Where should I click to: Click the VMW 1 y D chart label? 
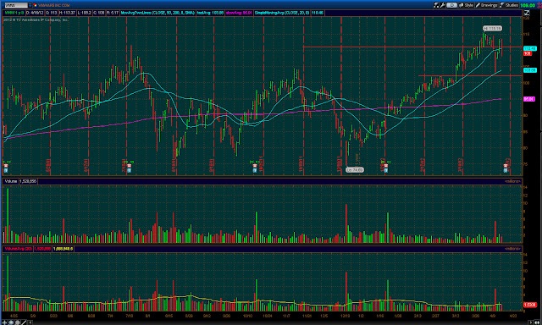(14, 13)
